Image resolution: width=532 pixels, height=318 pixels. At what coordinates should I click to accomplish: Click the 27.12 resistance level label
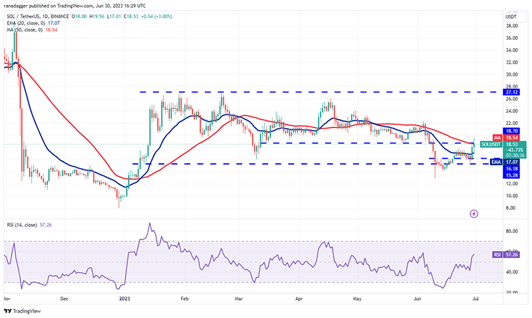pyautogui.click(x=511, y=92)
